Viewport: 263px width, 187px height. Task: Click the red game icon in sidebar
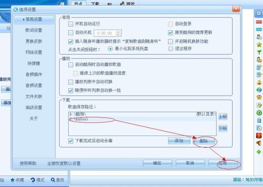[x=259, y=135]
